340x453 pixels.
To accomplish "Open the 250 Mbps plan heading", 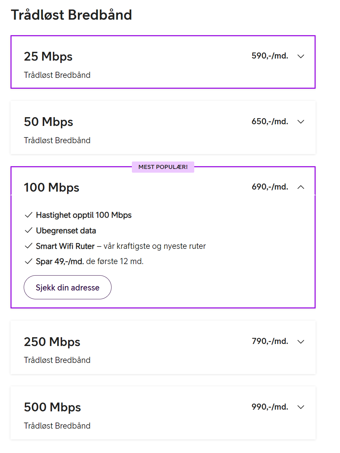I will (52, 342).
